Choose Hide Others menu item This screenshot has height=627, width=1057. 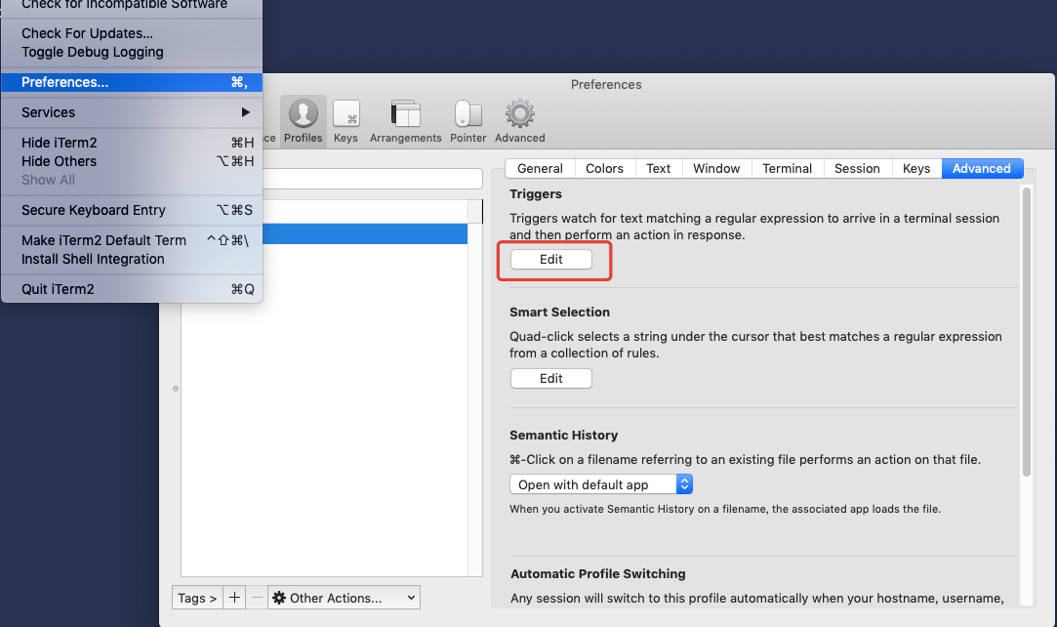pos(132,162)
